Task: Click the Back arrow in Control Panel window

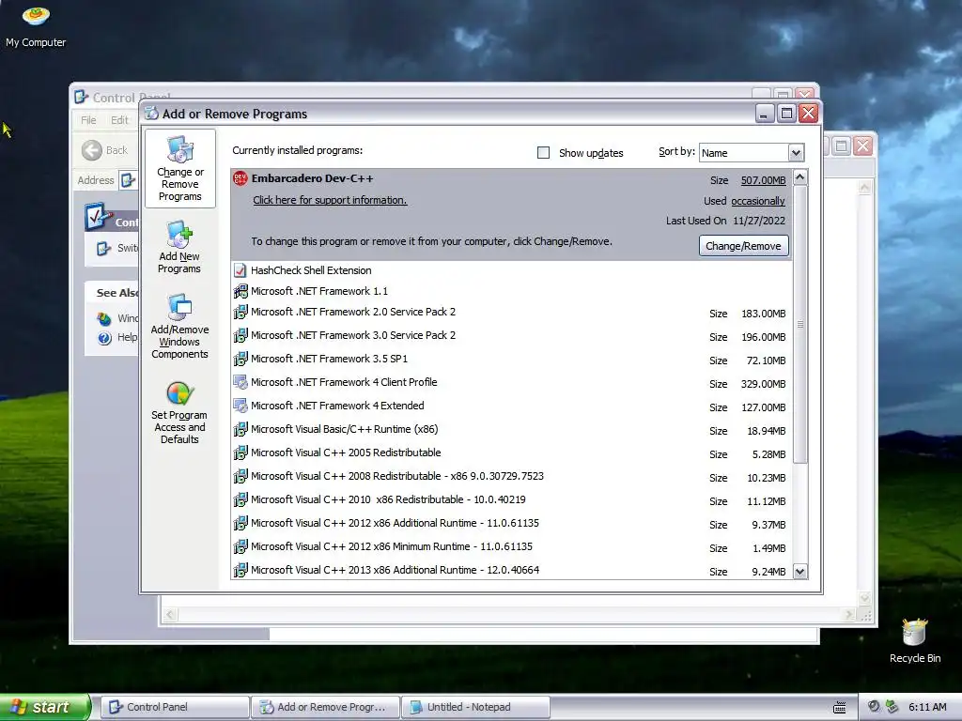Action: (92, 150)
